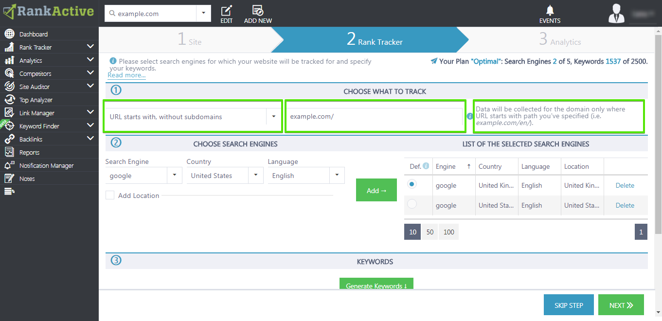The width and height of the screenshot is (662, 321).
Task: Click the NEXT button
Action: [x=621, y=305]
